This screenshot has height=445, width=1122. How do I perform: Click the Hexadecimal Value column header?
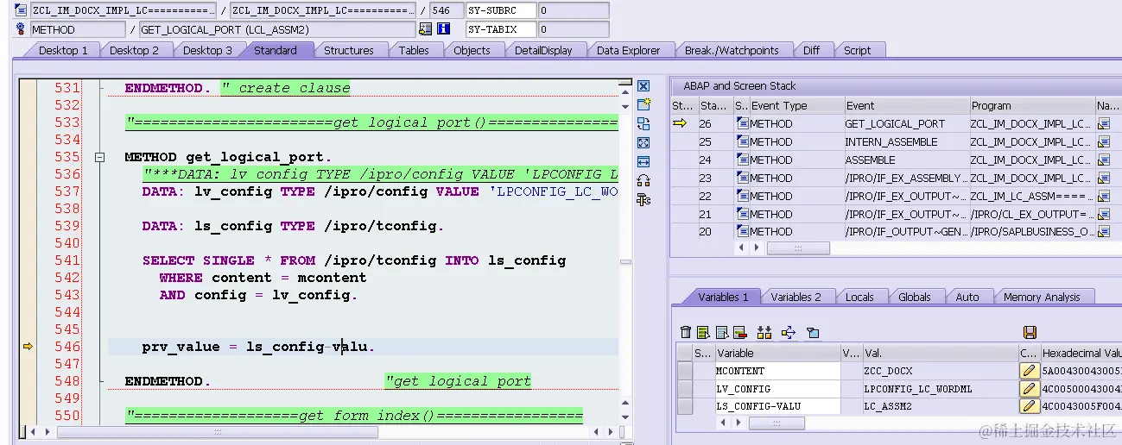point(1081,353)
